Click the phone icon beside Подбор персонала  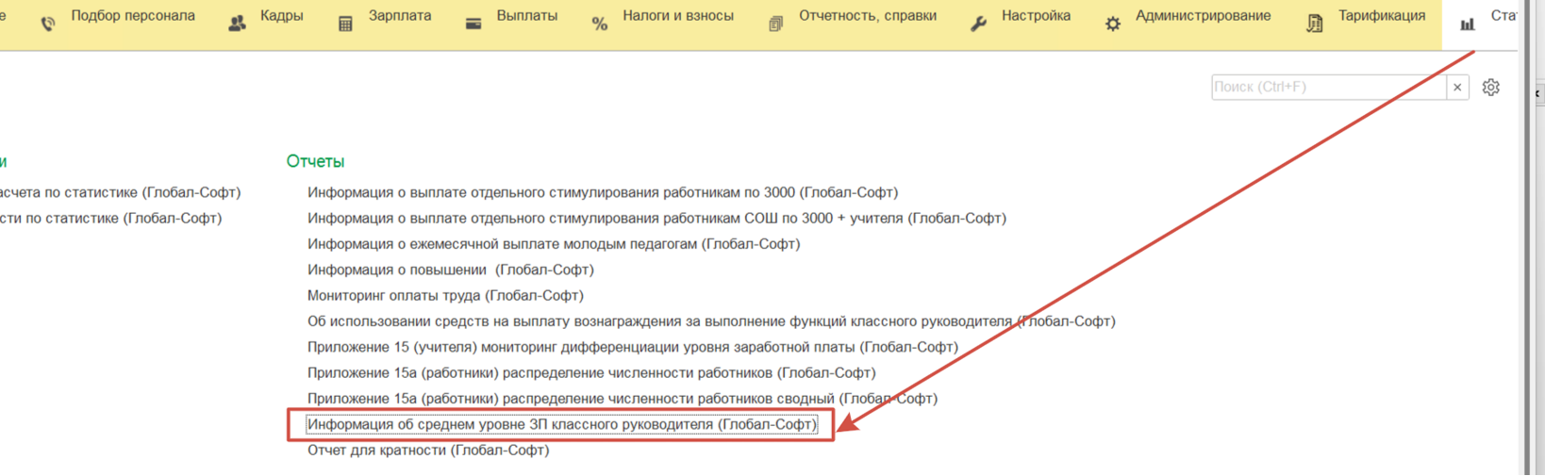click(x=48, y=24)
